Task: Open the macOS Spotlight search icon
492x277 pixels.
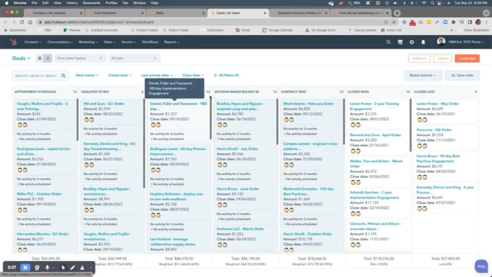Action: 432,3
